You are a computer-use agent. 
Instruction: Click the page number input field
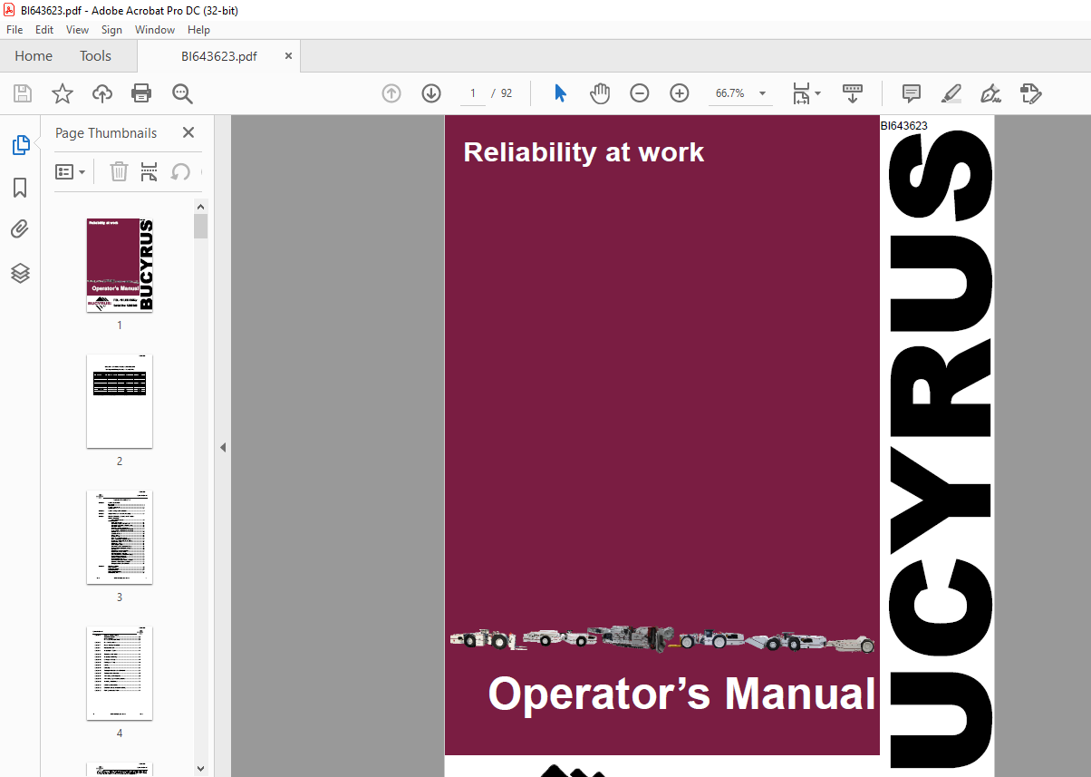point(472,93)
